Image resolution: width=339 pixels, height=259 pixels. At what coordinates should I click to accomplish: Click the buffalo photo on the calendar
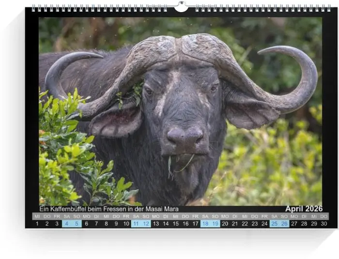point(180,111)
